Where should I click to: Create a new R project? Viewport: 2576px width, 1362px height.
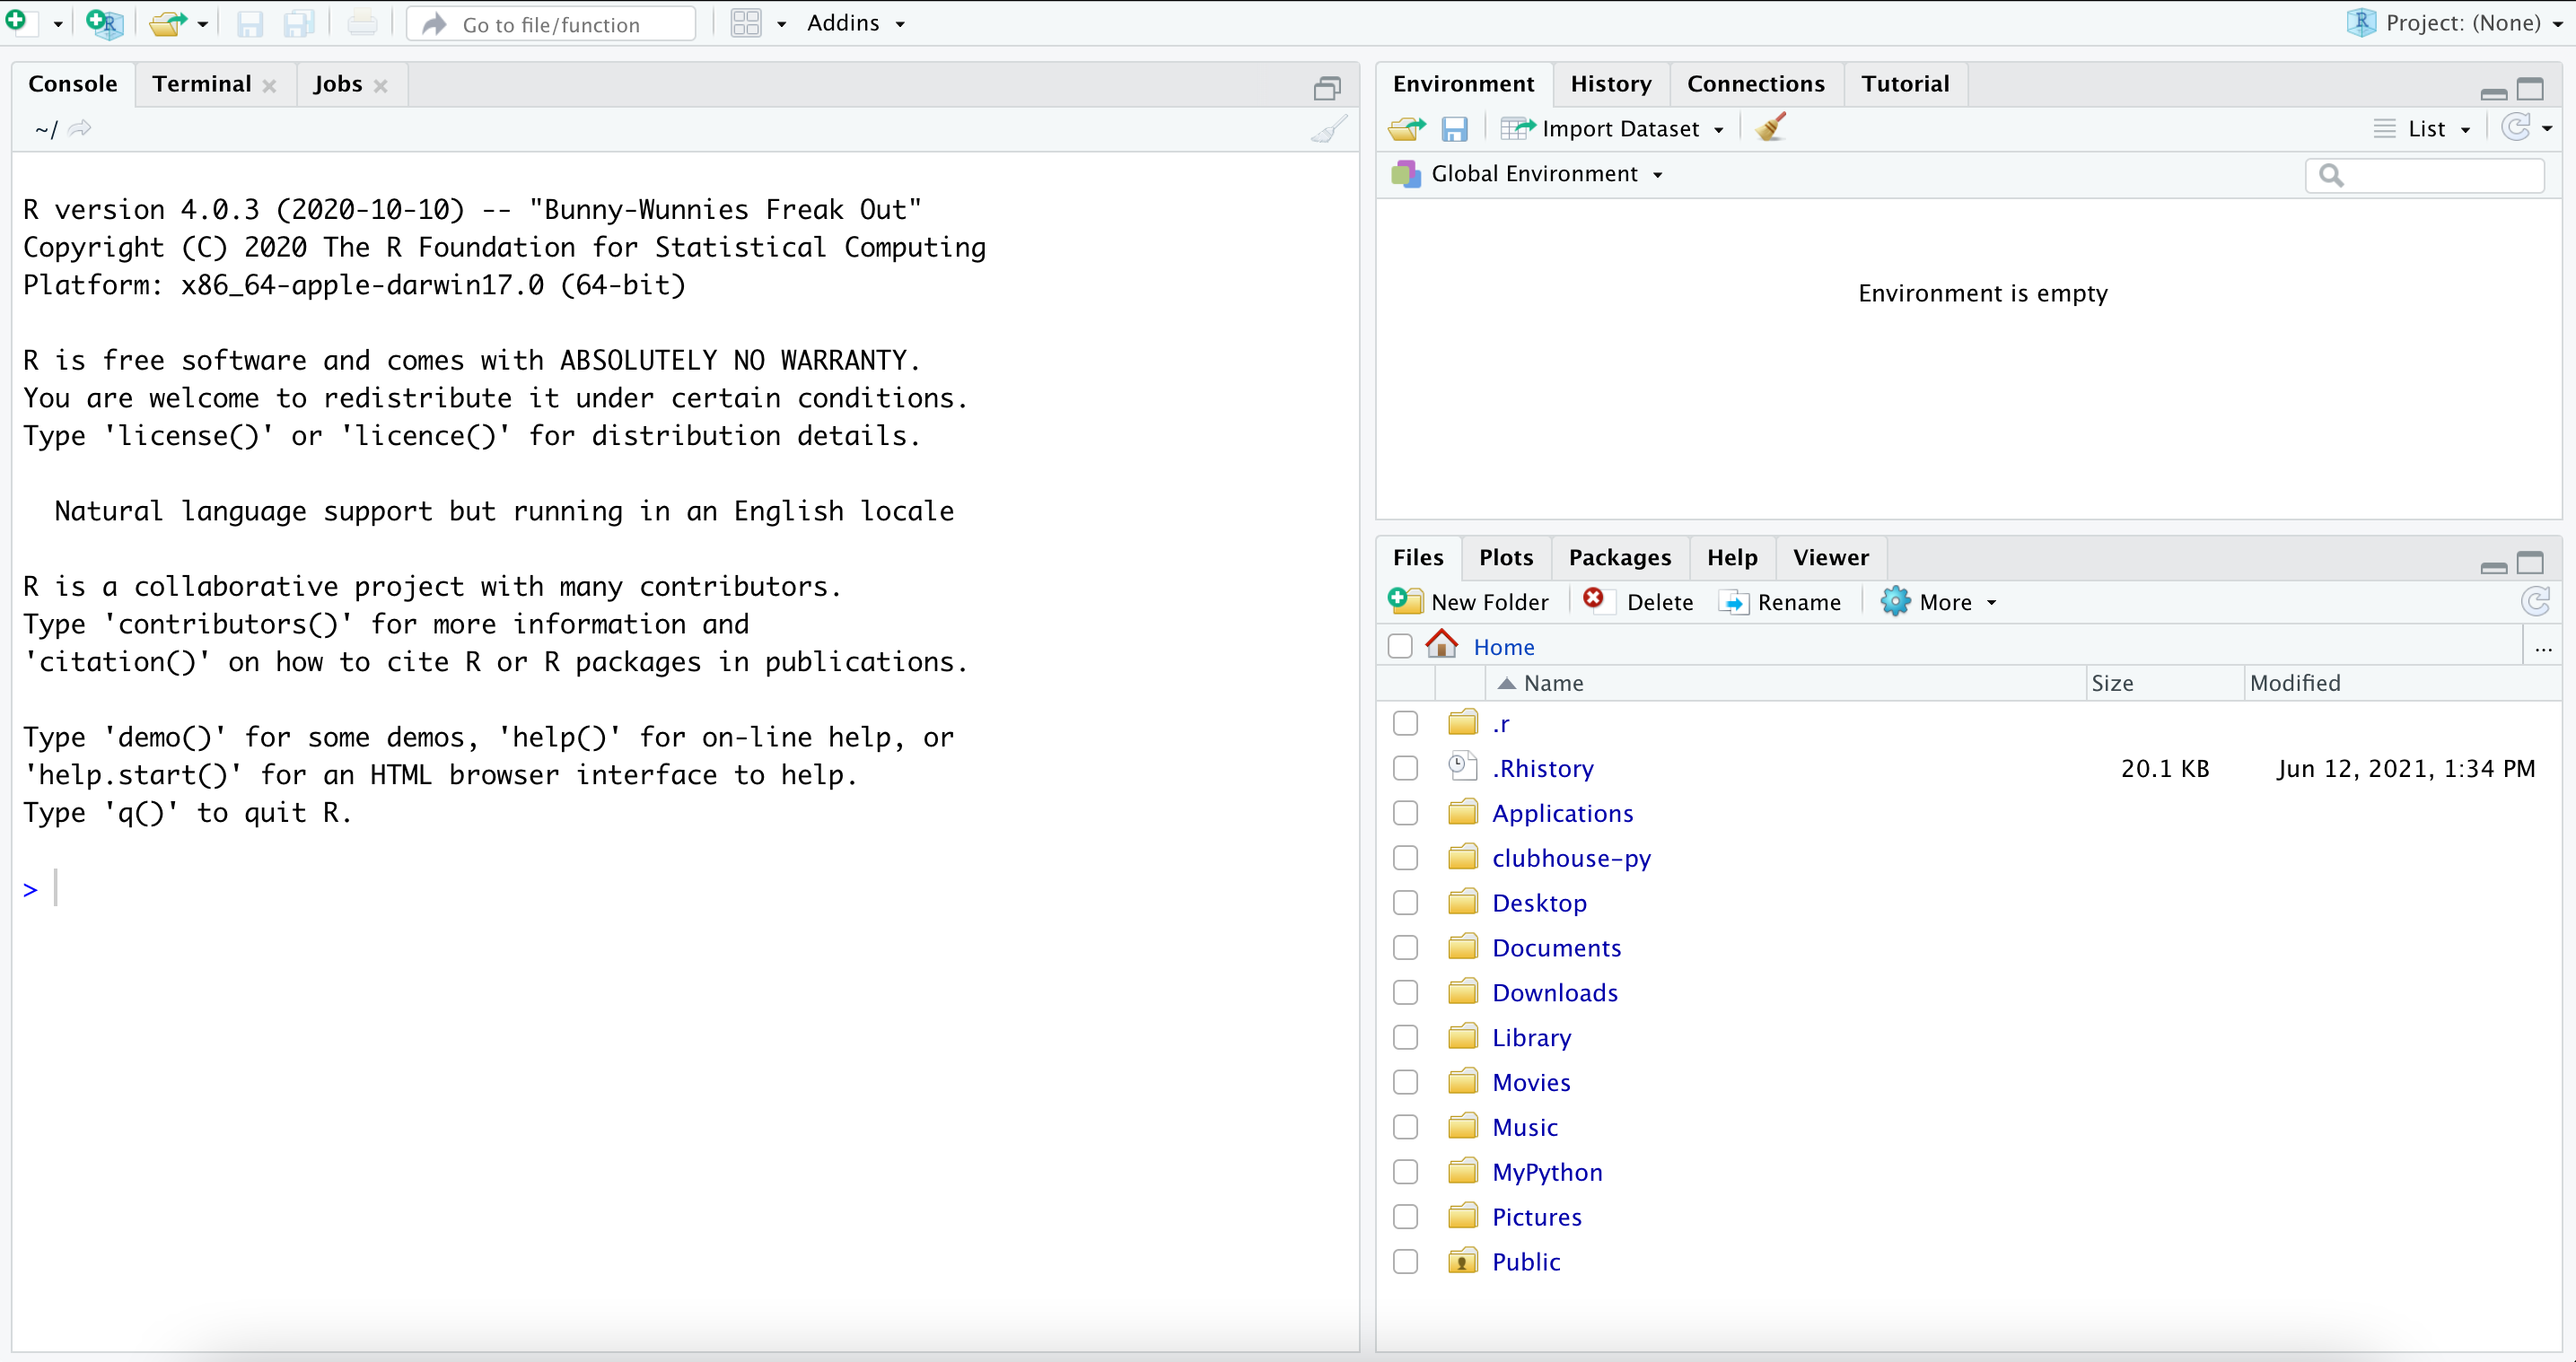tap(103, 22)
